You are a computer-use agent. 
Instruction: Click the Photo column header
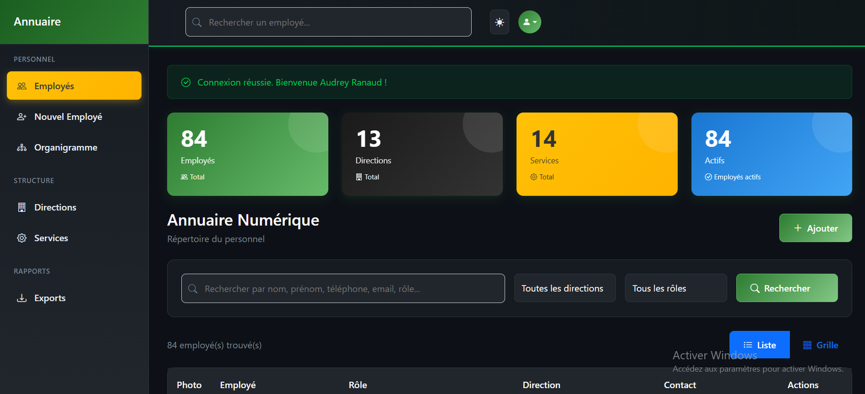(x=189, y=385)
